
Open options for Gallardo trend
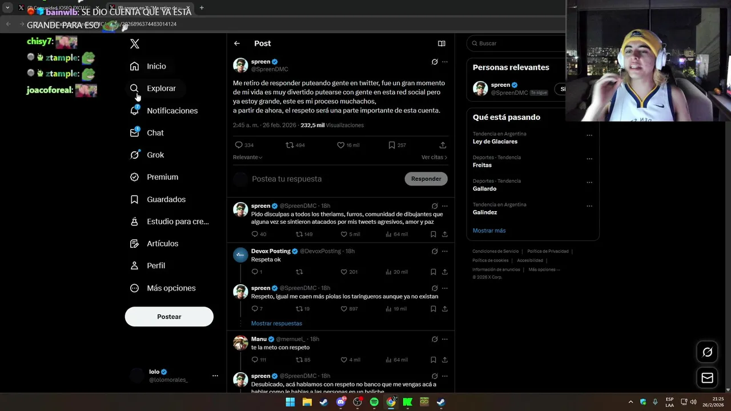[x=589, y=183]
